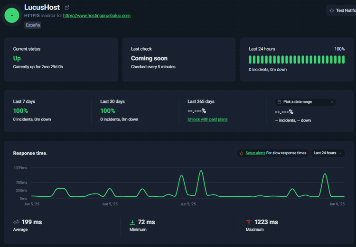
Task: Click the Test Notification bell icon
Action: [x=332, y=10]
